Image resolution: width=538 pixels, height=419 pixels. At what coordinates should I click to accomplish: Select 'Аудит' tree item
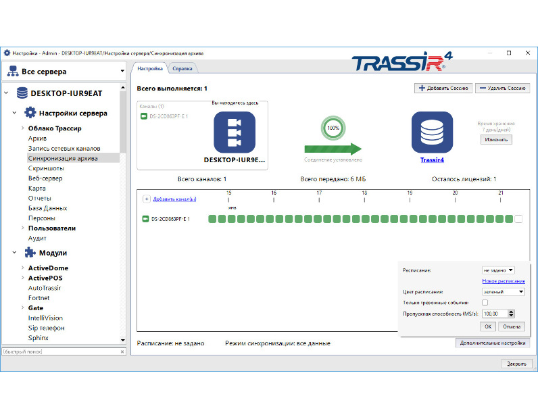tap(37, 238)
